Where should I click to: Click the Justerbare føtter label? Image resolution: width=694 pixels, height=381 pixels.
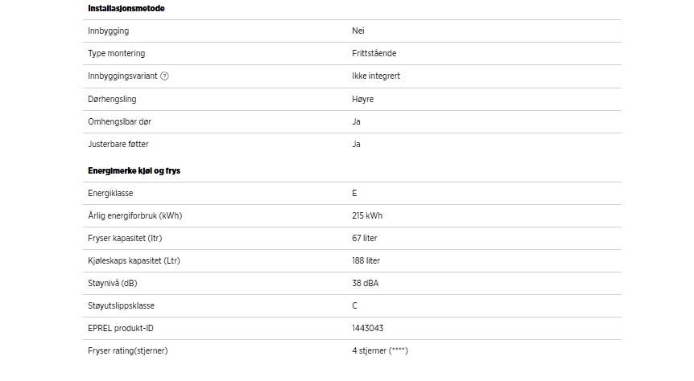(x=118, y=144)
